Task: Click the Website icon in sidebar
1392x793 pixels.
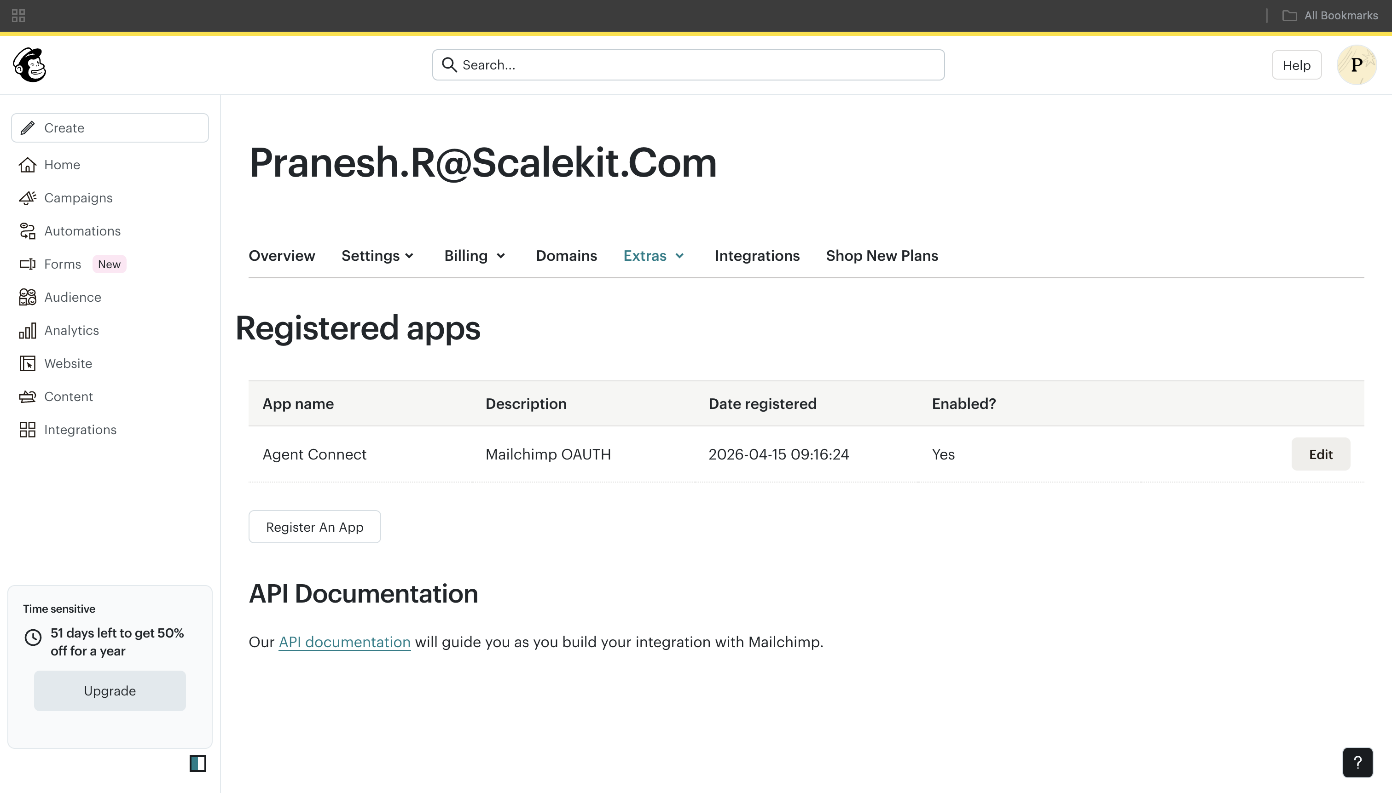Action: point(27,363)
